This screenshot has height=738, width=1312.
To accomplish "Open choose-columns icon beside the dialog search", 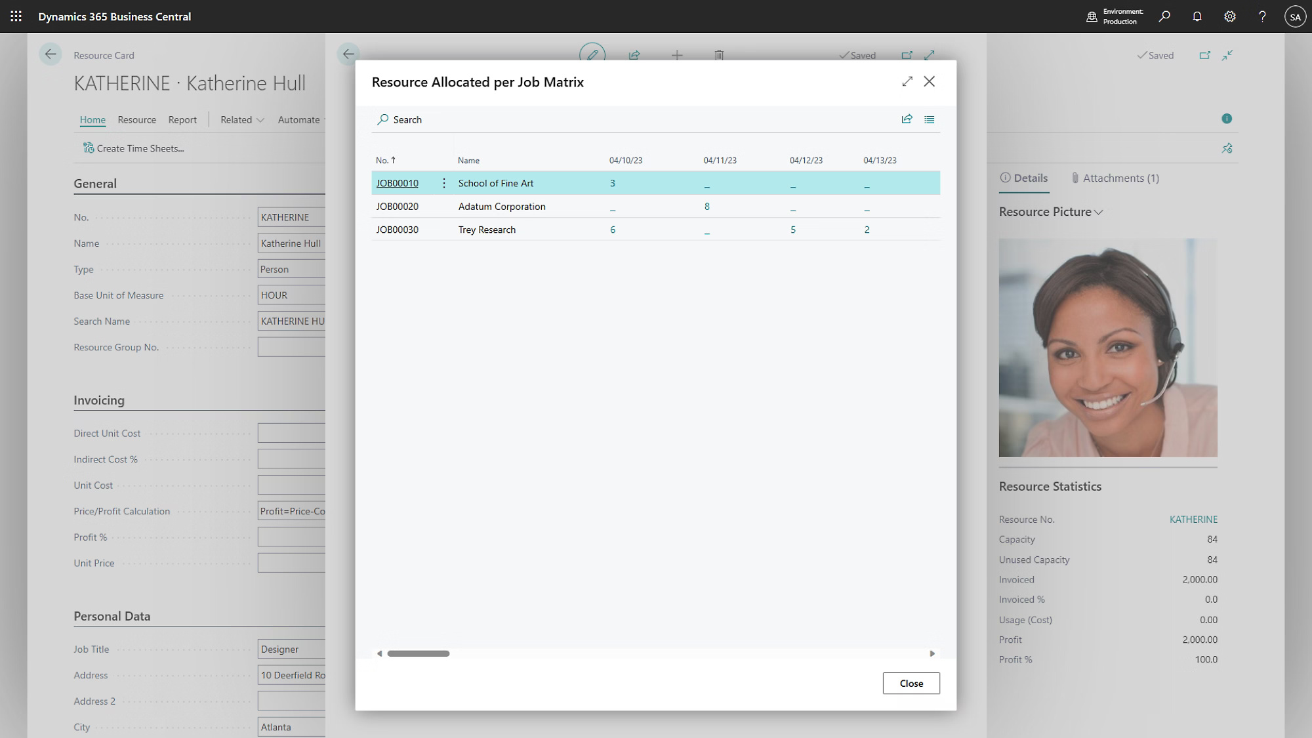I will click(929, 119).
